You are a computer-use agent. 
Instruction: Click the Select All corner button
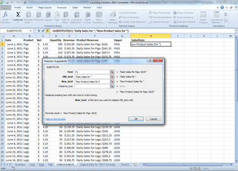click(x=2, y=36)
